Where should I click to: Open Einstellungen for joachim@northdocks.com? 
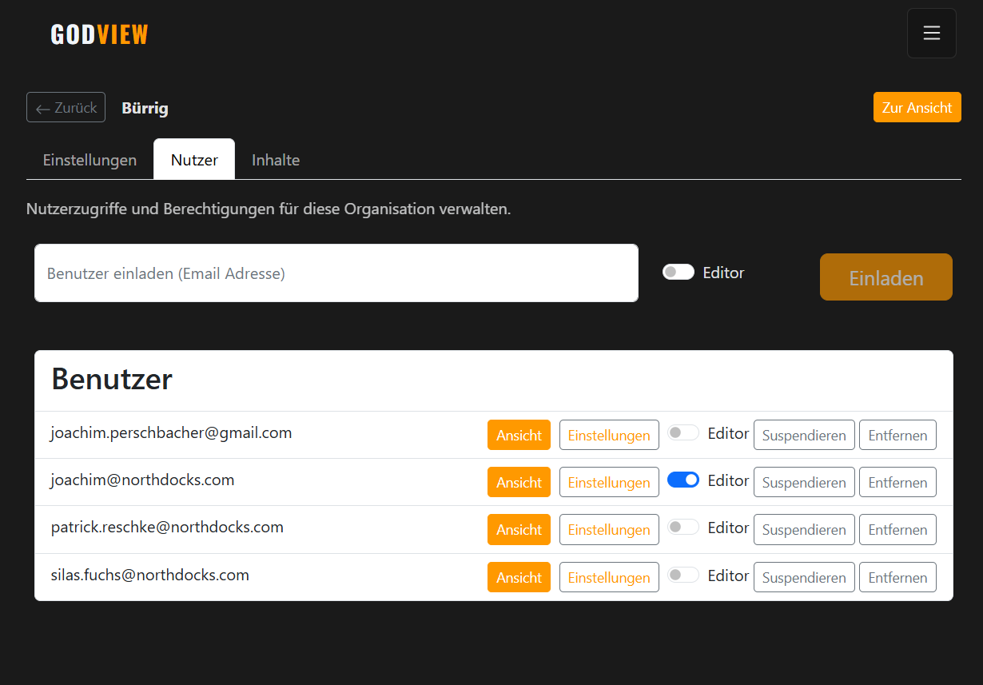(x=609, y=482)
